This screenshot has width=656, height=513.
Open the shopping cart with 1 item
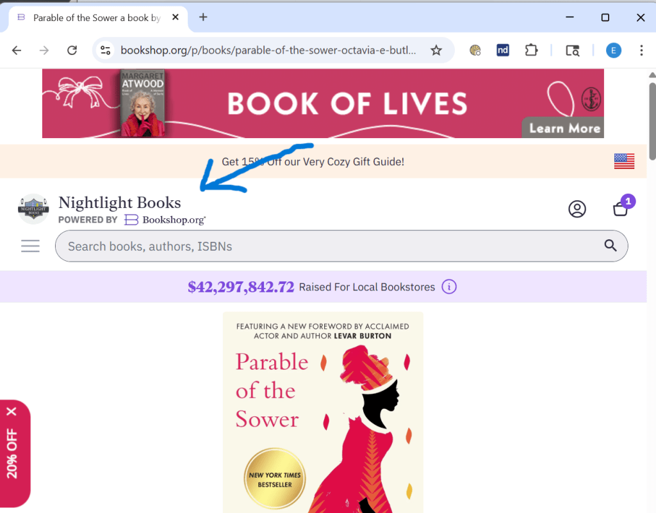(x=620, y=209)
